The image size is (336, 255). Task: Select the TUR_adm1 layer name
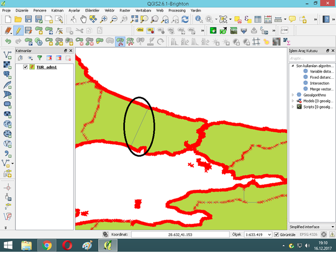tap(47, 67)
